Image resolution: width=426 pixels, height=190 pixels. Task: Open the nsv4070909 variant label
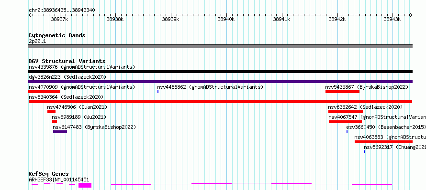[x=82, y=87]
